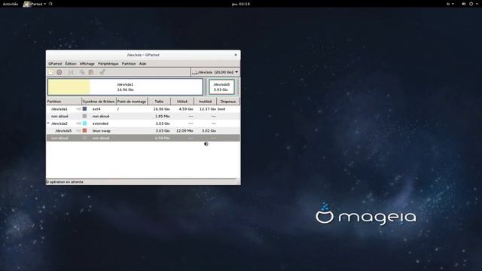Image resolution: width=482 pixels, height=271 pixels.
Task: Open the Édition menu
Action: [71, 63]
